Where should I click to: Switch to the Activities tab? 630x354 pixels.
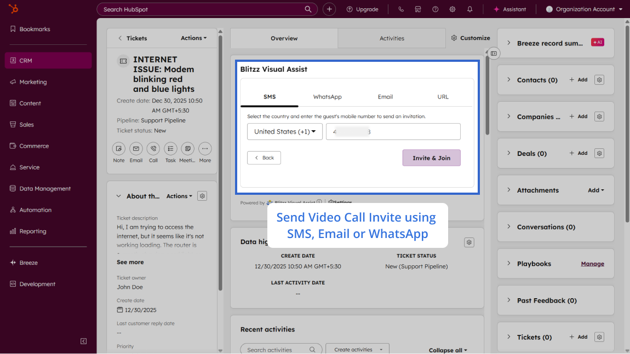(392, 38)
